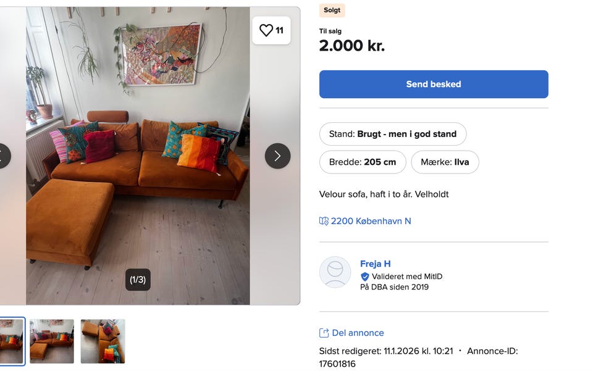Toggle the heart favorite icon on the listing
The width and height of the screenshot is (593, 371).
(267, 30)
